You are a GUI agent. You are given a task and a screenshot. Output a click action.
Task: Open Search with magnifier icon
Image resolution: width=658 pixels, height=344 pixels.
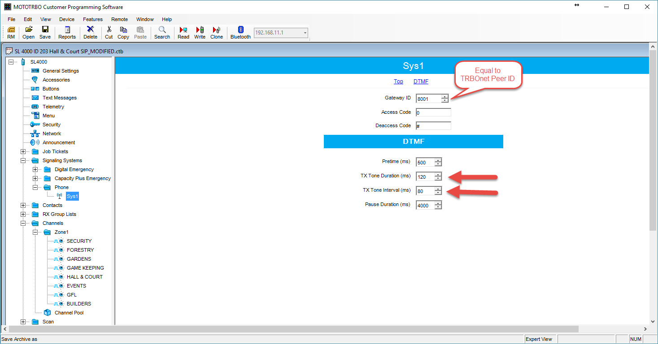162,33
